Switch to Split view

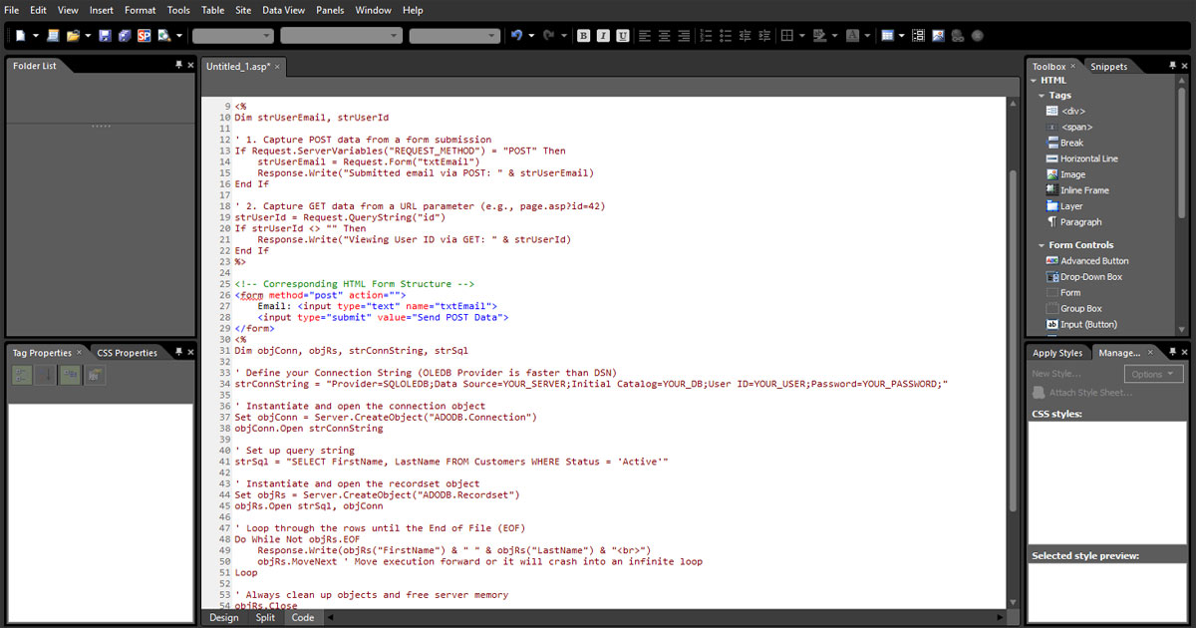click(265, 618)
